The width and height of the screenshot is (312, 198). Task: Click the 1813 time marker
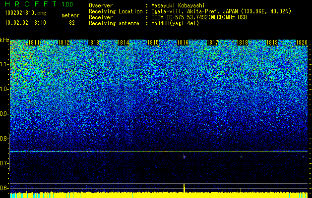click(94, 43)
